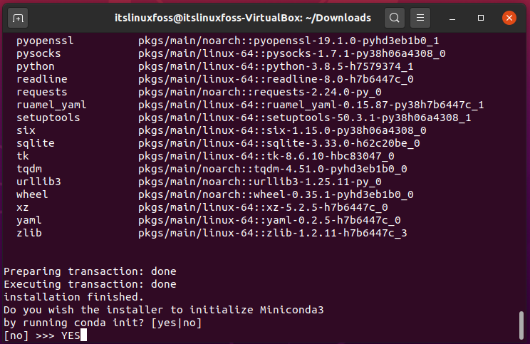Click path readline-8.0-h7b6447c_0
The width and height of the screenshot is (530, 344).
coord(340,79)
